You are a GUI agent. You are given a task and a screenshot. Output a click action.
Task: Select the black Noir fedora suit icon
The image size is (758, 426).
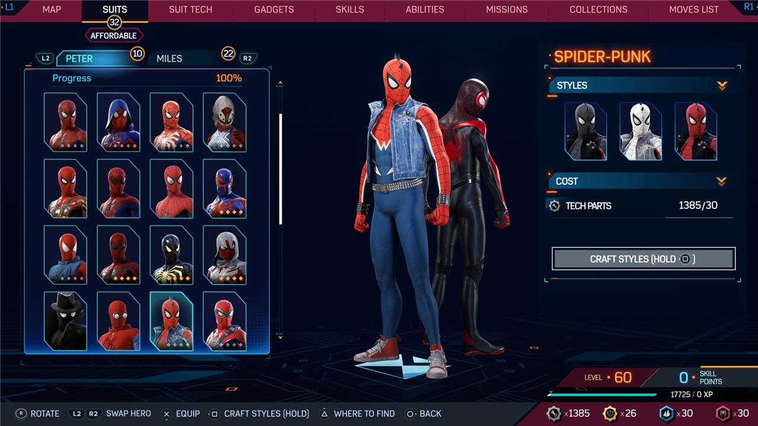(x=65, y=321)
